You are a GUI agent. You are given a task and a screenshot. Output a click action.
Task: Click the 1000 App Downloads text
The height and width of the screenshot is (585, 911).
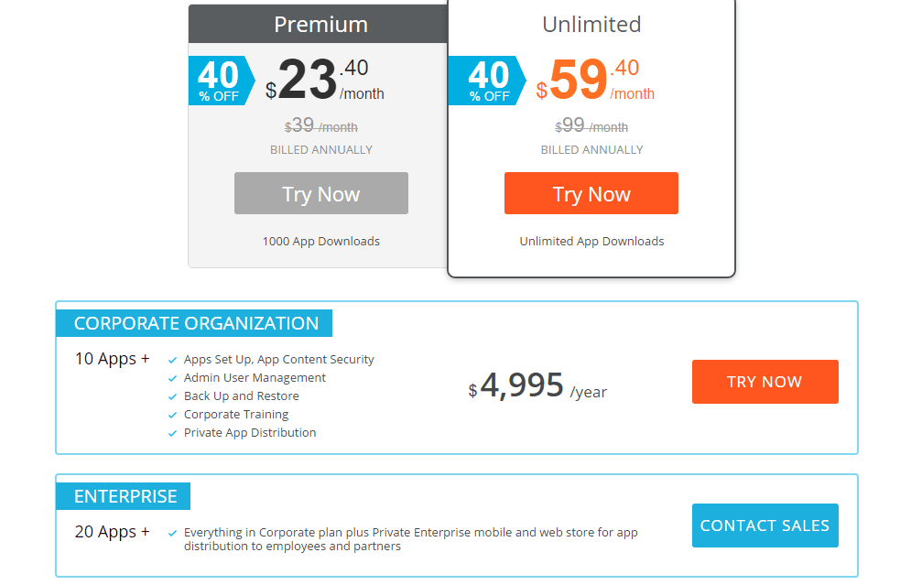click(321, 242)
